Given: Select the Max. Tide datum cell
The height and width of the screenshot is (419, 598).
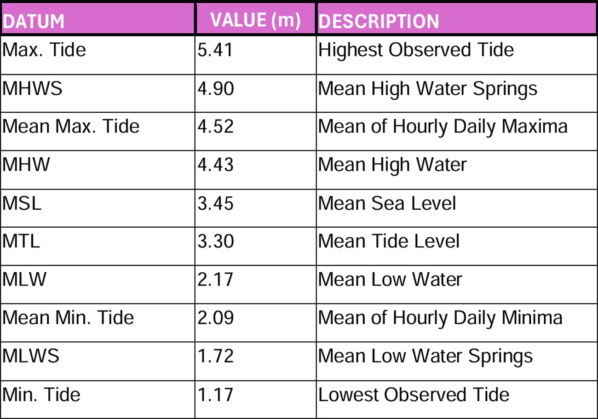Looking at the screenshot, I should click(44, 50).
